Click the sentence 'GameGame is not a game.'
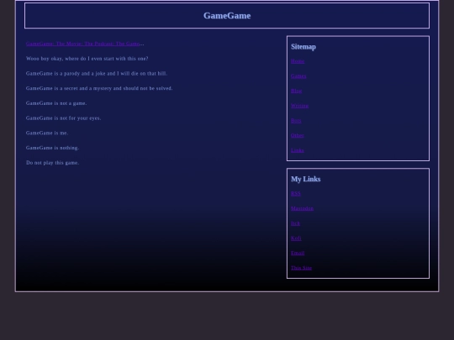The height and width of the screenshot is (340, 454). coord(56,103)
